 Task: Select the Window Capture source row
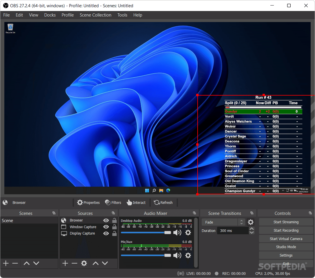(89, 227)
